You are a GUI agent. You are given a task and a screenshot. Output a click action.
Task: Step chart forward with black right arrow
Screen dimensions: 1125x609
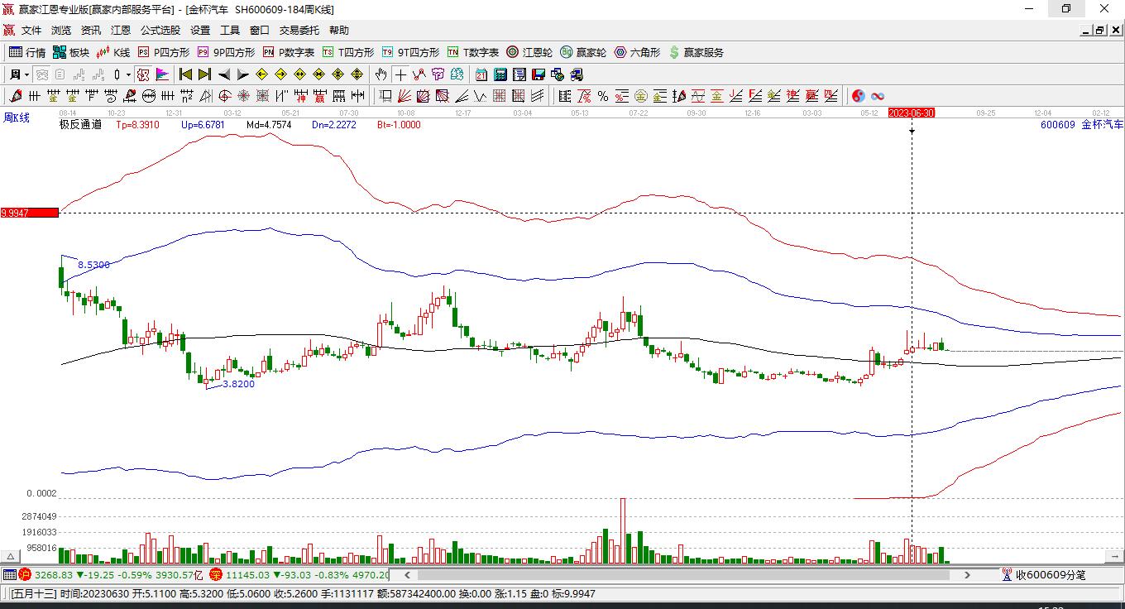(x=243, y=74)
